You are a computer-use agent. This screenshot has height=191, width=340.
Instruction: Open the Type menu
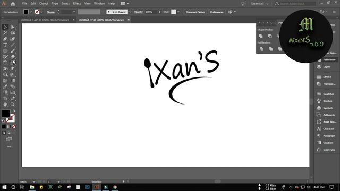pos(55,4)
